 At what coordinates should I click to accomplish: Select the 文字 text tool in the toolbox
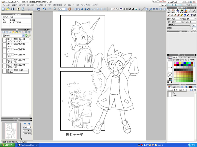click(194, 11)
